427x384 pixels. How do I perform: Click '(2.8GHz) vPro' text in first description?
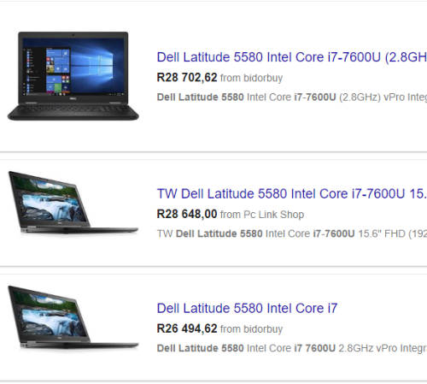[371, 97]
